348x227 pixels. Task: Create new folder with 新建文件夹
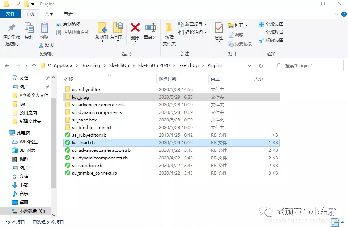[x=169, y=34]
